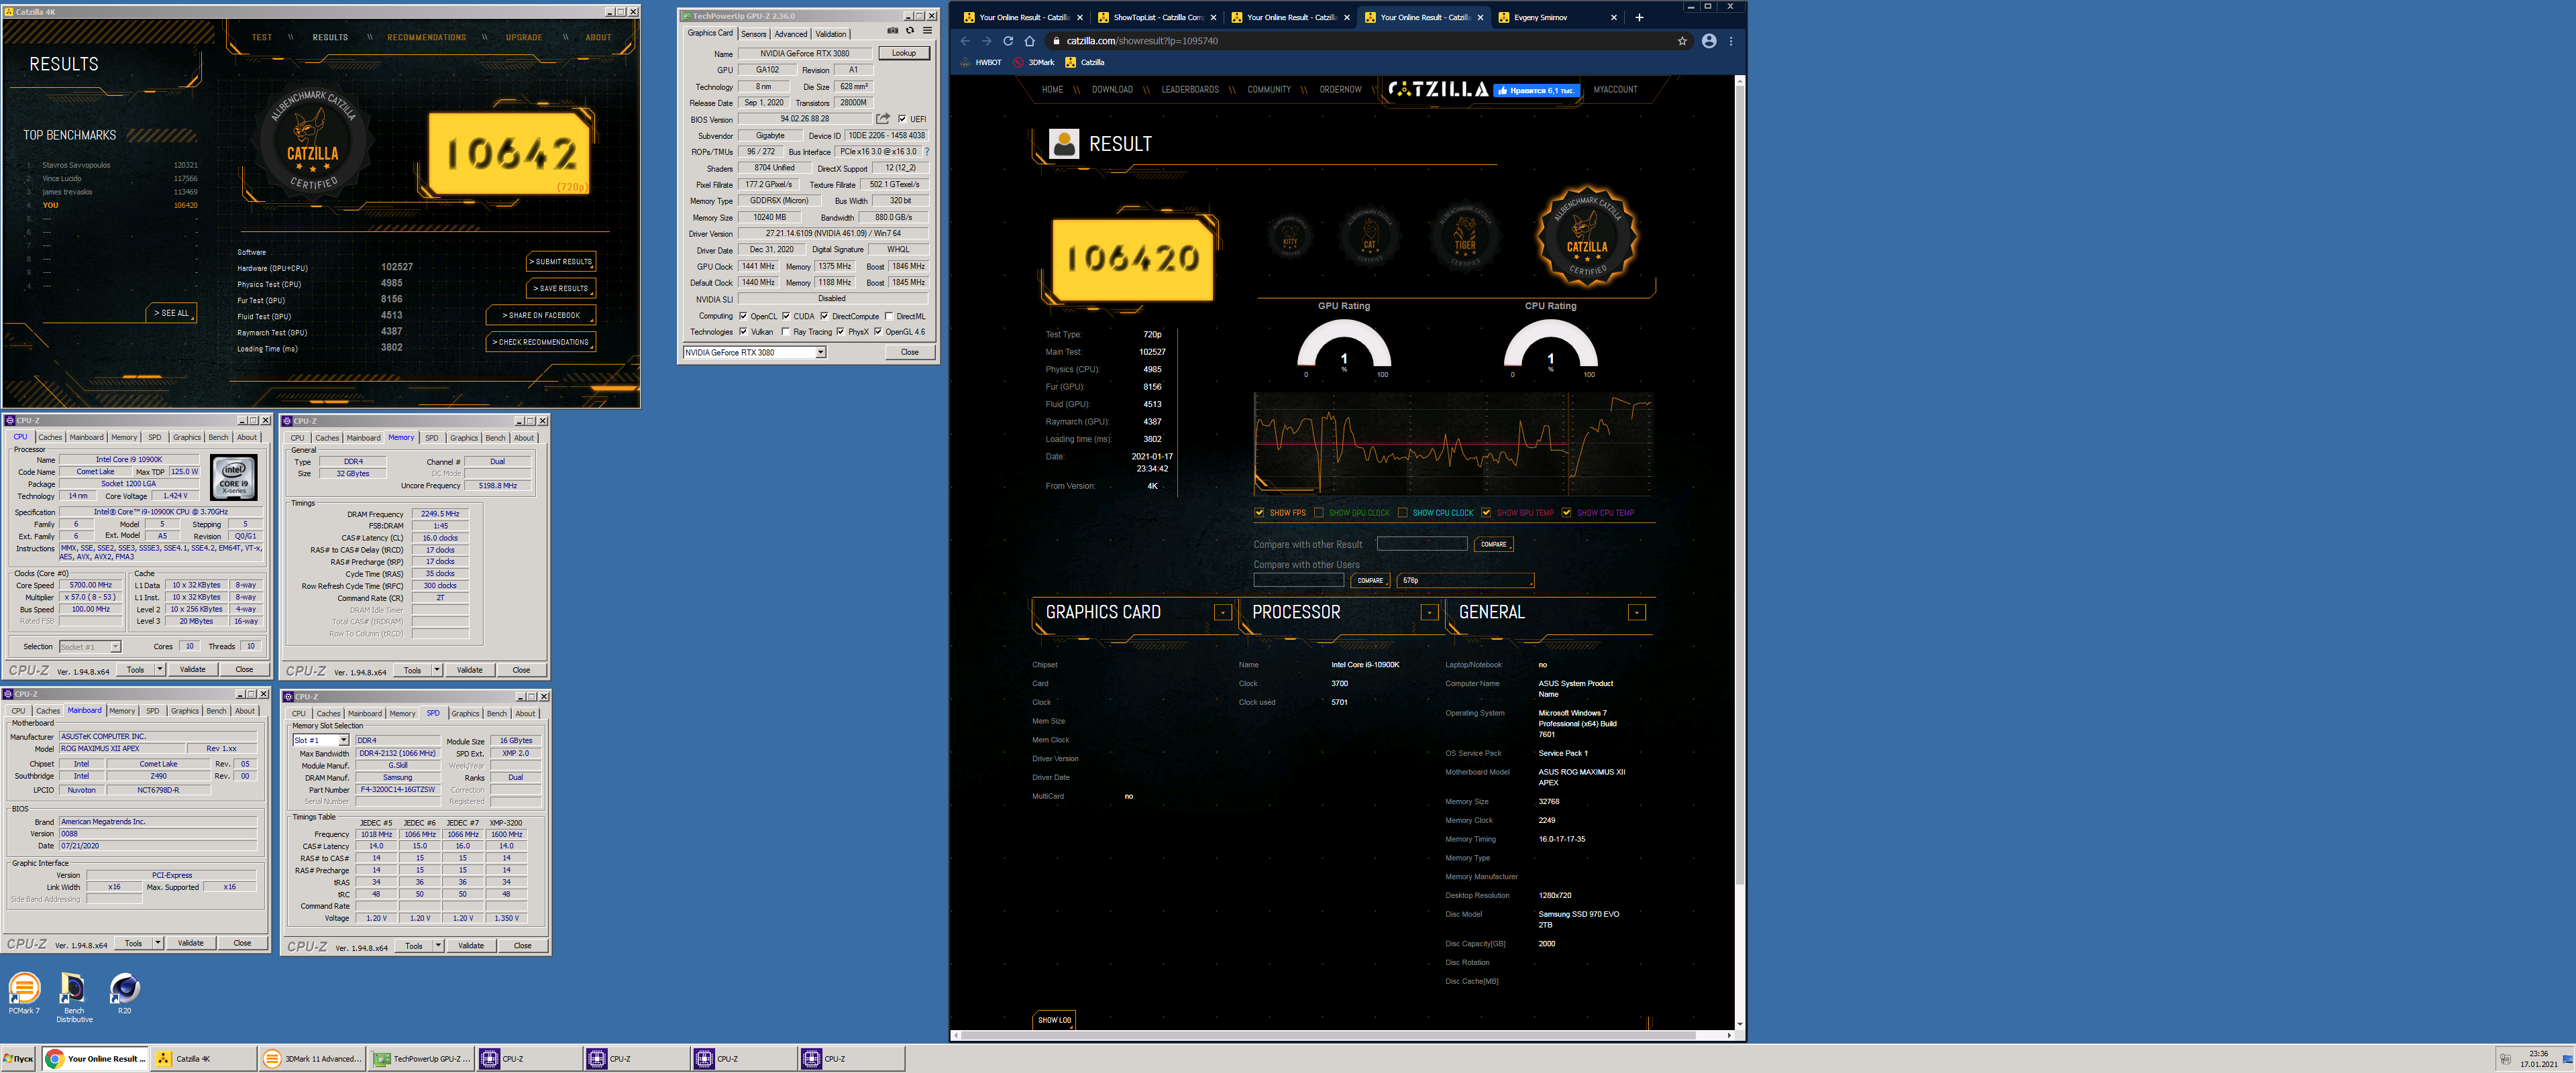This screenshot has width=2576, height=1073.
Task: Collapse the PROCESSOR section
Action: click(x=1429, y=612)
